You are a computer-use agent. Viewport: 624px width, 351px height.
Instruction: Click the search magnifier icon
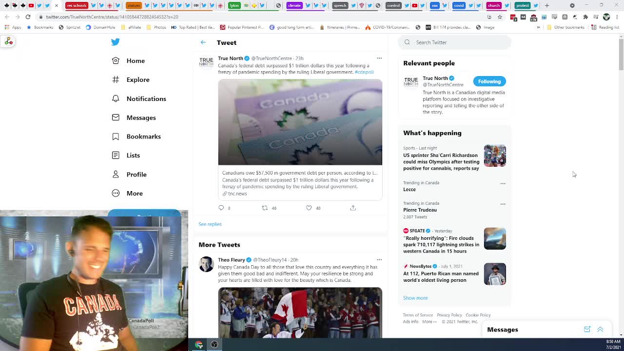407,42
